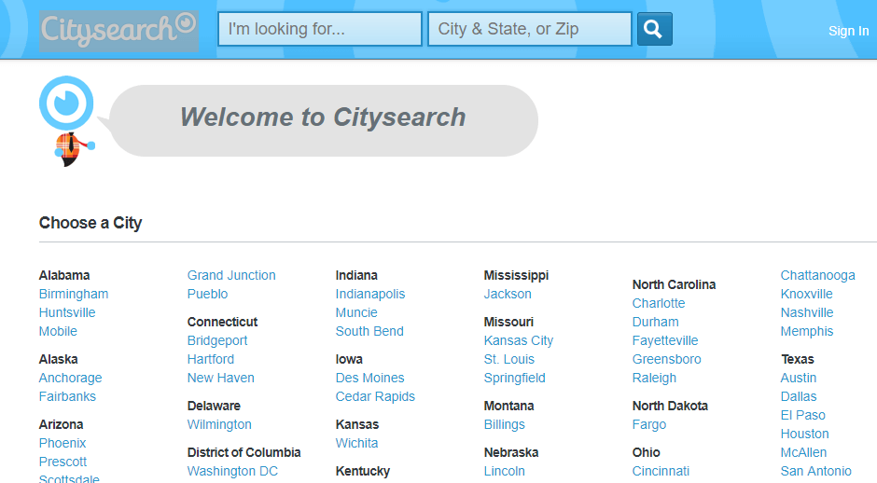The width and height of the screenshot is (877, 483).
Task: Select Indianapolis under Indiana
Action: coord(370,294)
